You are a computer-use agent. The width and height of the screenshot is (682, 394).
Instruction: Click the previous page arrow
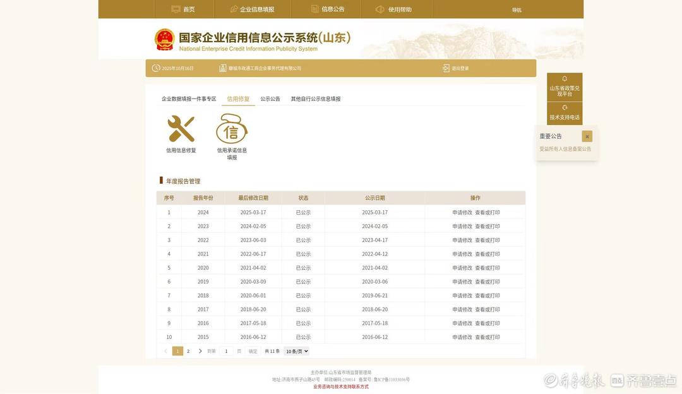(x=165, y=351)
